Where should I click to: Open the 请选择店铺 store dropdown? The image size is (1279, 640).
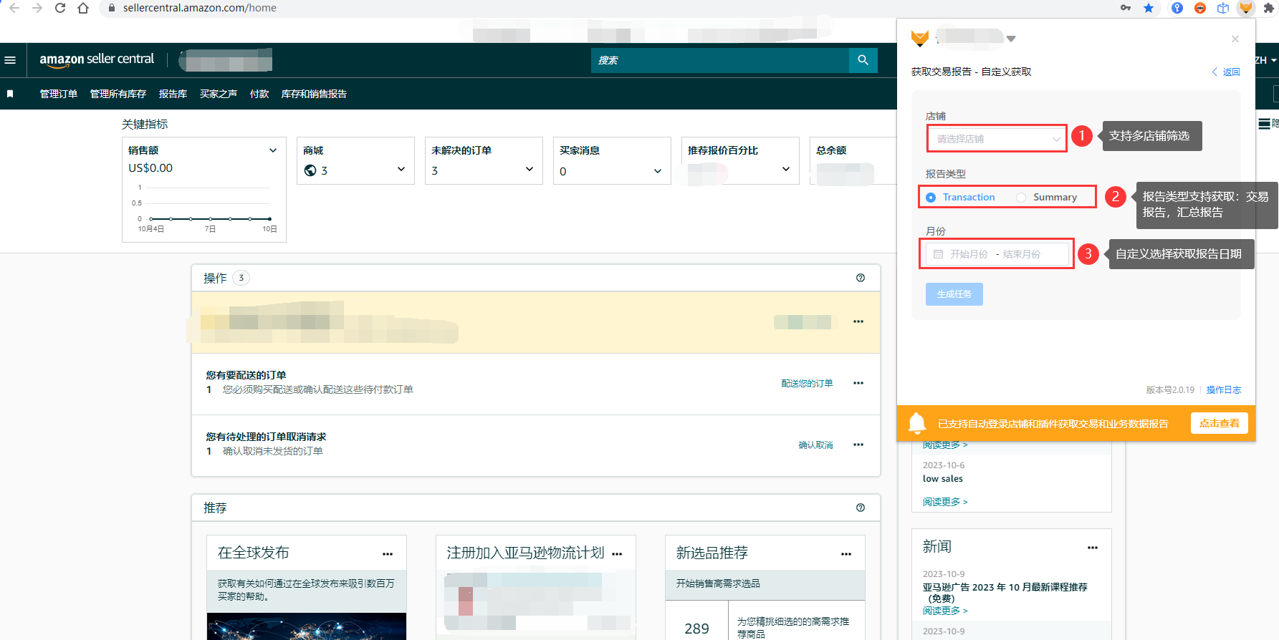click(x=997, y=139)
